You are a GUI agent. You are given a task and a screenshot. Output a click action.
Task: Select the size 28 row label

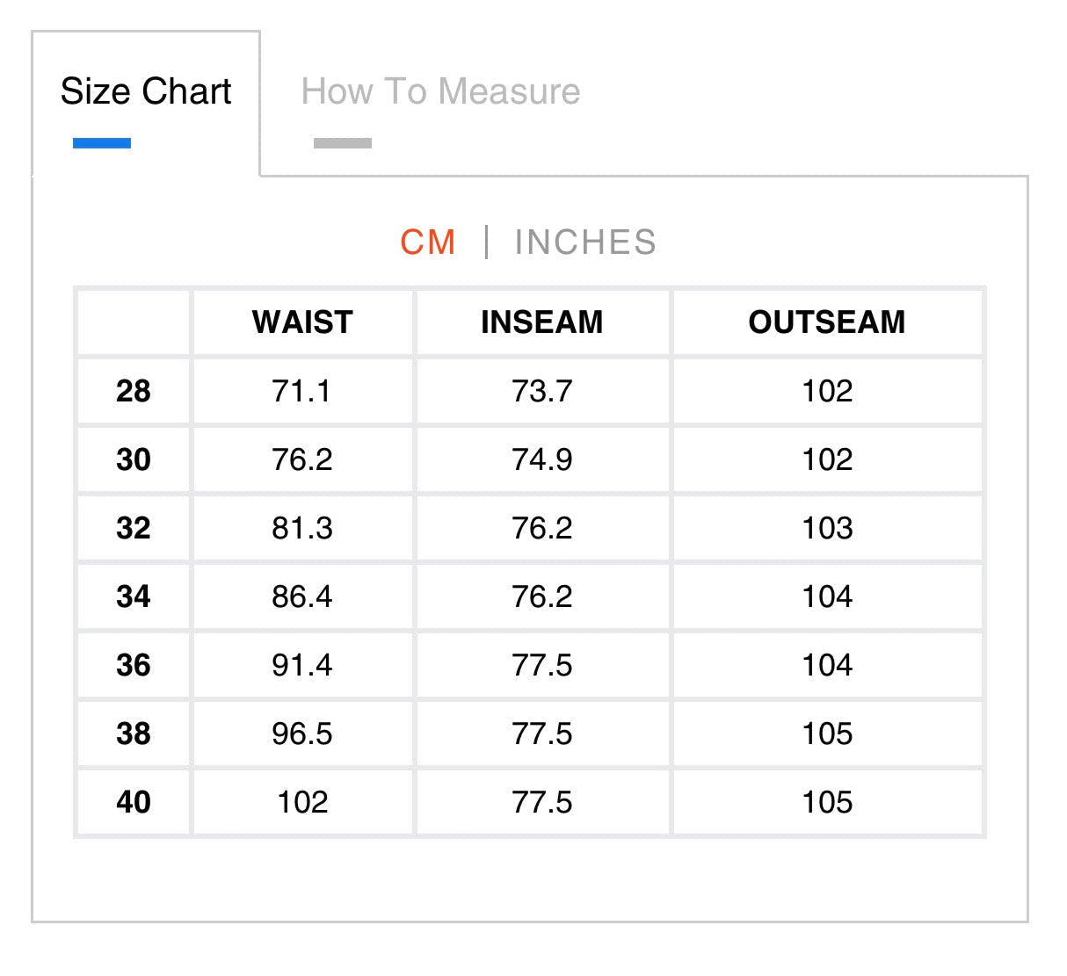134,391
